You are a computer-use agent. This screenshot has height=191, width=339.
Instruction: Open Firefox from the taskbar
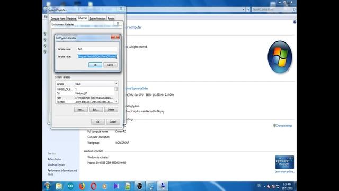coord(82,186)
